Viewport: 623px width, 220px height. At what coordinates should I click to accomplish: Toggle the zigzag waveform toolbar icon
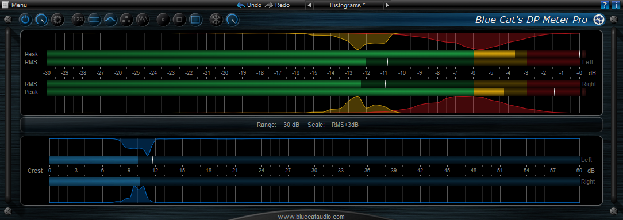point(143,20)
